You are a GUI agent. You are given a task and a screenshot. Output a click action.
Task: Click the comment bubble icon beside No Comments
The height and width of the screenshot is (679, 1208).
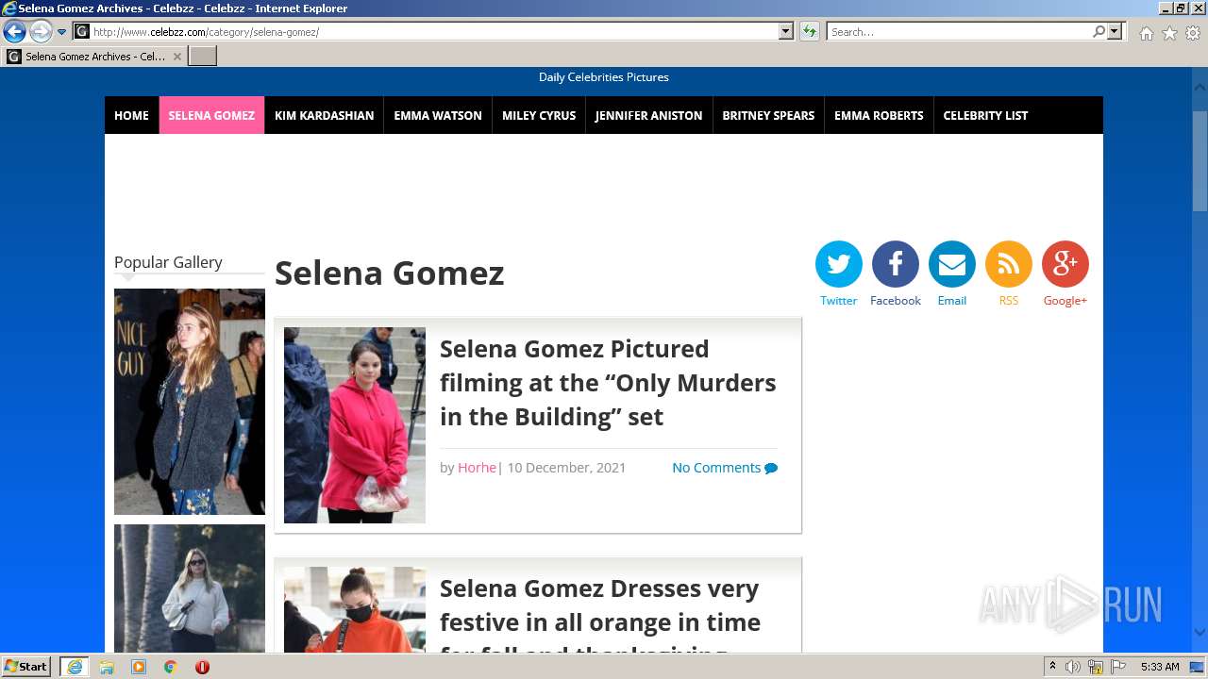771,469
